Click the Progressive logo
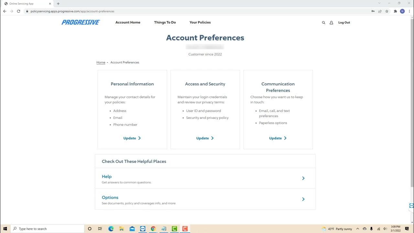414x233 pixels. [x=81, y=22]
